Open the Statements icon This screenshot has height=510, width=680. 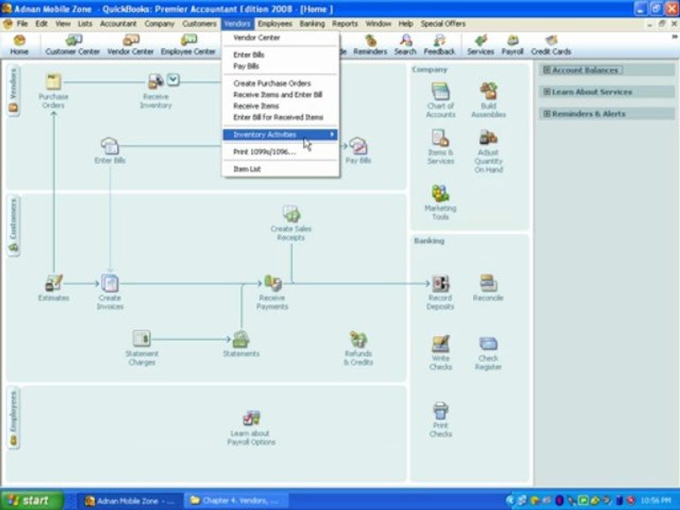(241, 339)
